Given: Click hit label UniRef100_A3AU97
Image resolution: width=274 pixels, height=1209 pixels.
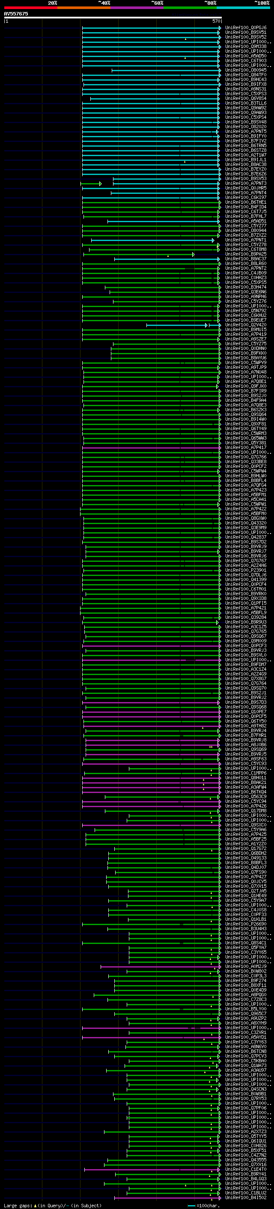Looking at the screenshot, I should click(x=246, y=1070).
